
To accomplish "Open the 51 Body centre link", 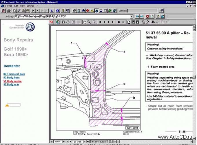I will pos(13,81).
